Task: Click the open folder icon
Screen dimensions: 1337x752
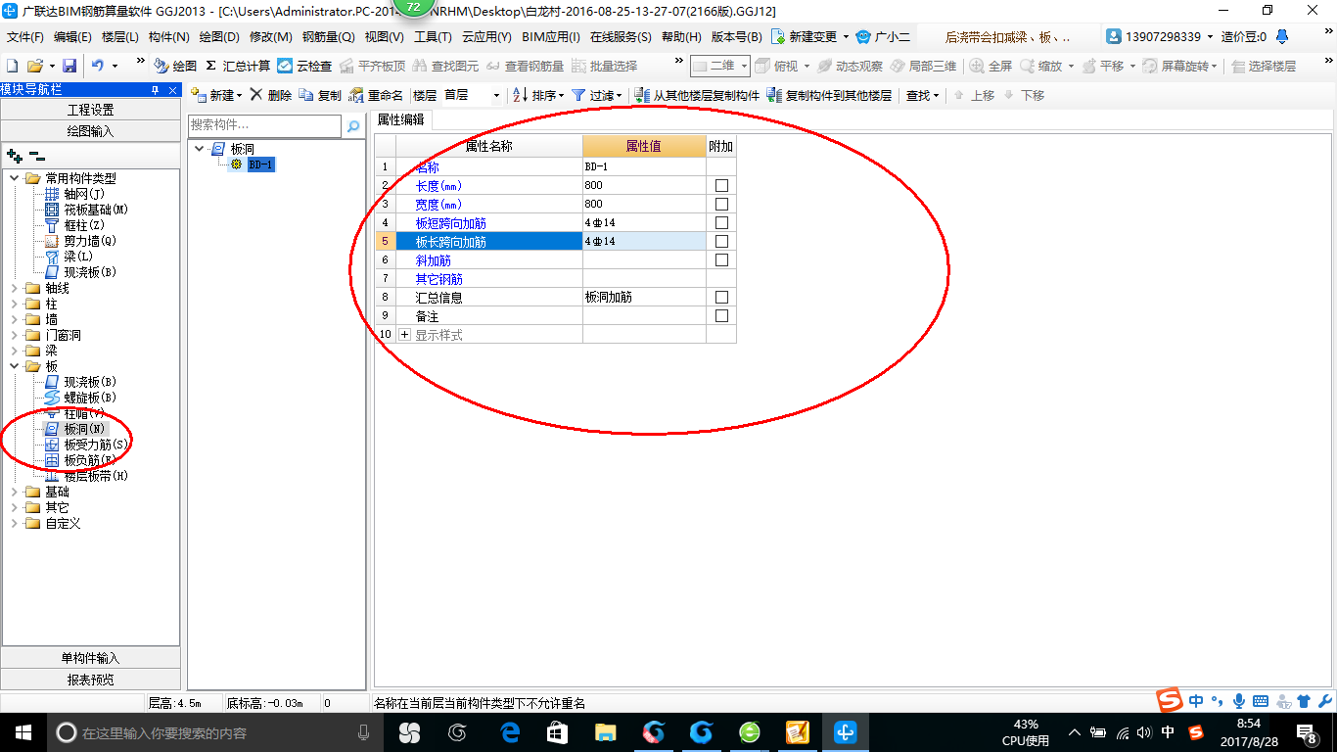Action: click(x=34, y=66)
